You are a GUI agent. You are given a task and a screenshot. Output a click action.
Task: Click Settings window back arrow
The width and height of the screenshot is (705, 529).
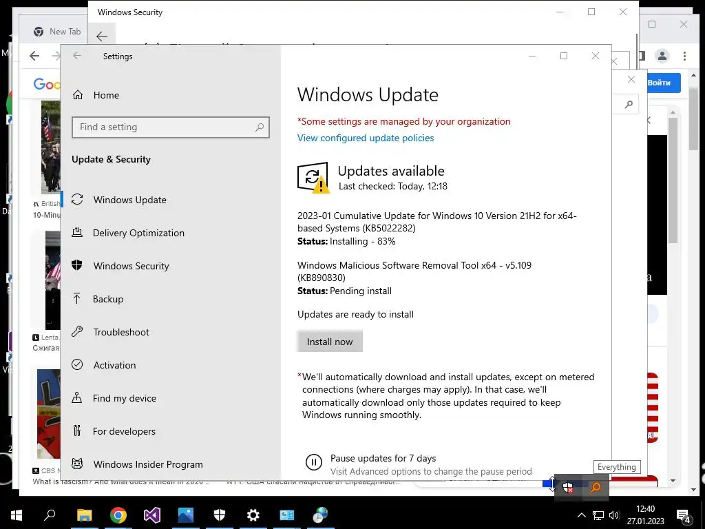(77, 56)
